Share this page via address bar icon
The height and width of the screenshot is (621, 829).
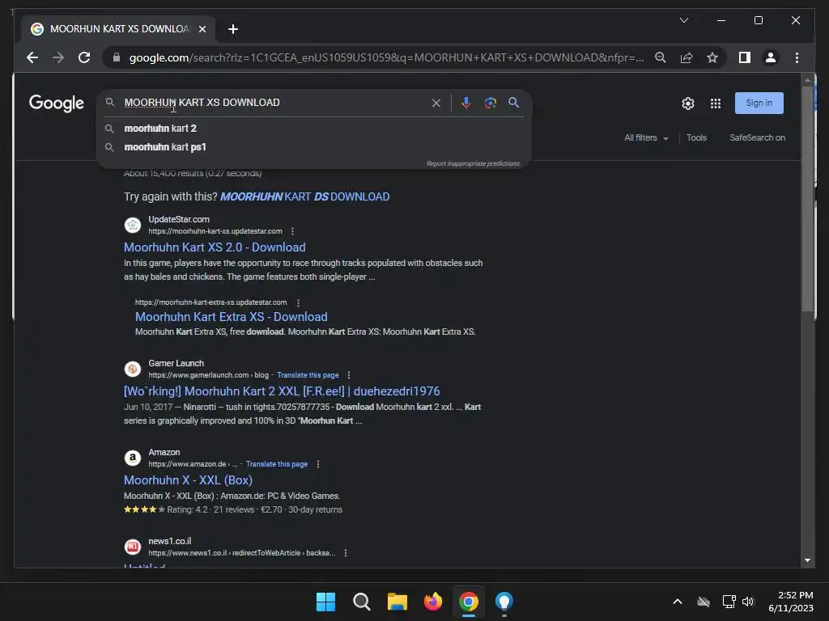[x=687, y=57]
